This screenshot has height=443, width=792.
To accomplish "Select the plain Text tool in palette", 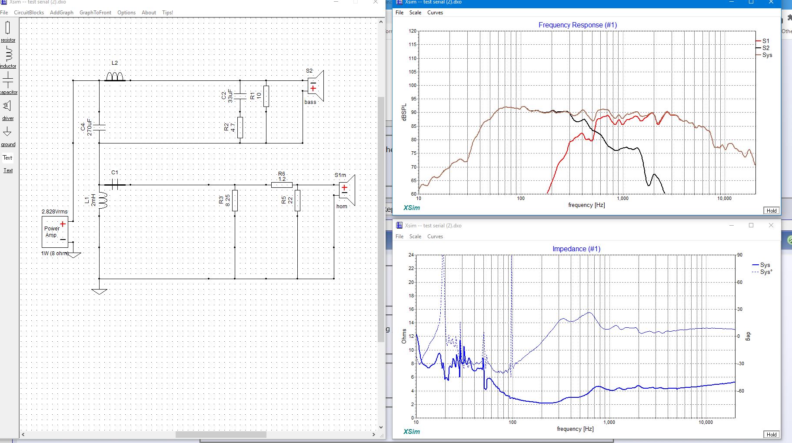I will tap(7, 157).
